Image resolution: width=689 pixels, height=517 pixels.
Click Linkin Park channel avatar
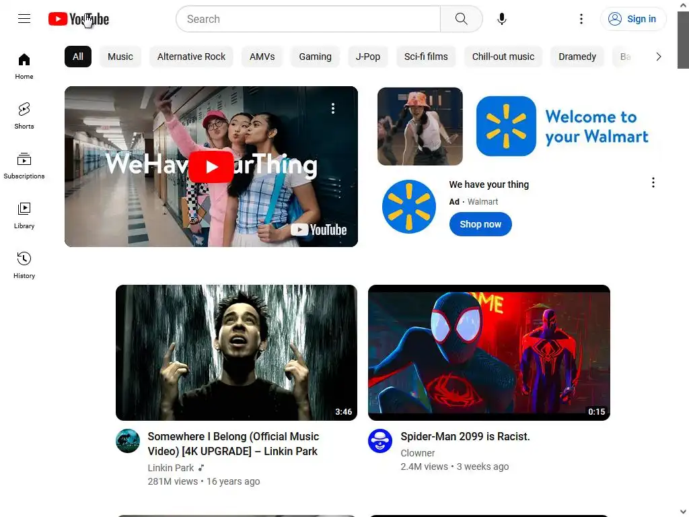[128, 441]
